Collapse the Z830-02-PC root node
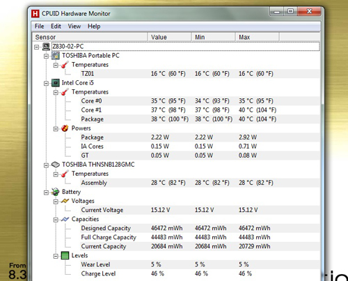The height and width of the screenshot is (281, 348). click(36, 47)
